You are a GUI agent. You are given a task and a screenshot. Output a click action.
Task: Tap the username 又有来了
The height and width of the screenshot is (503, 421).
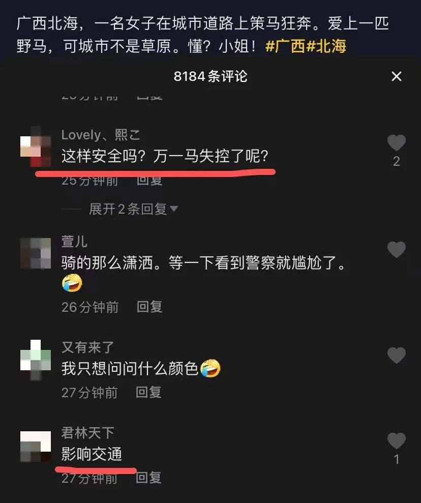[x=87, y=347]
